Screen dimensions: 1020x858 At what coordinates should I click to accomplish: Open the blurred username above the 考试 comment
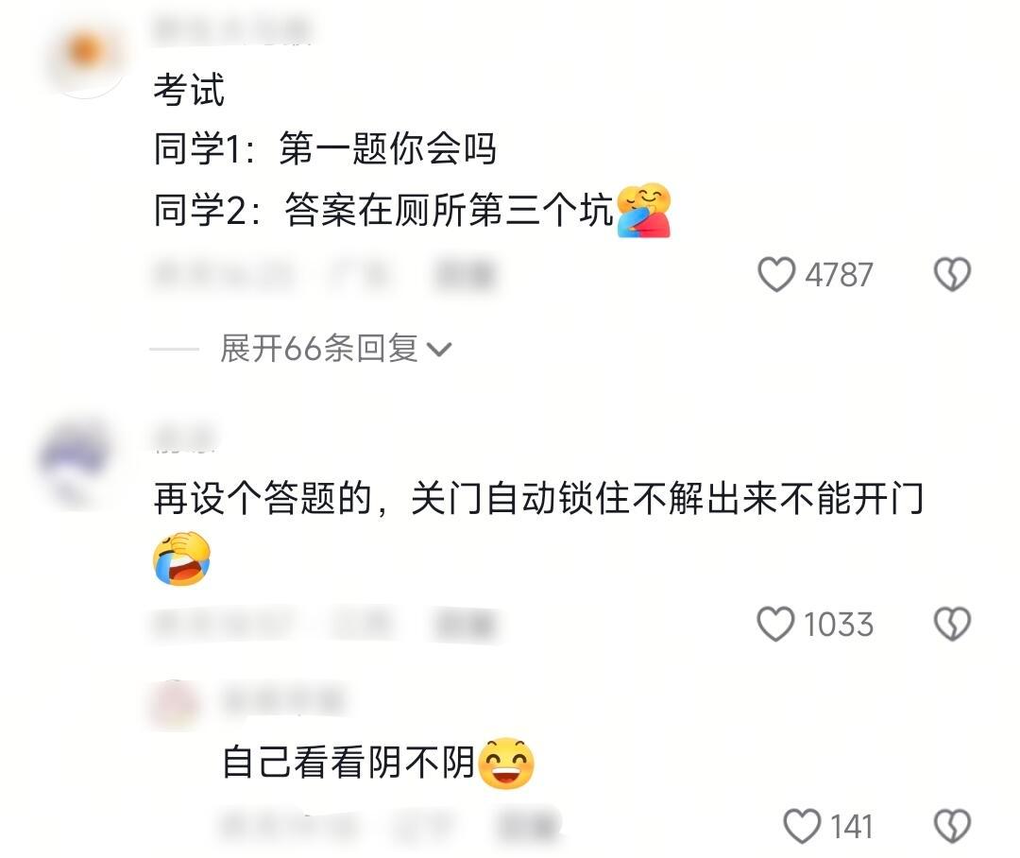click(x=231, y=30)
